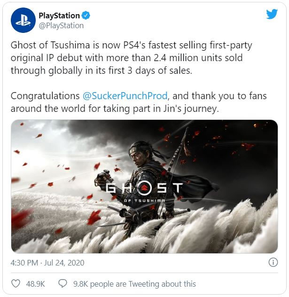Open '9.8K people are Tweeting about this'

click(x=134, y=284)
